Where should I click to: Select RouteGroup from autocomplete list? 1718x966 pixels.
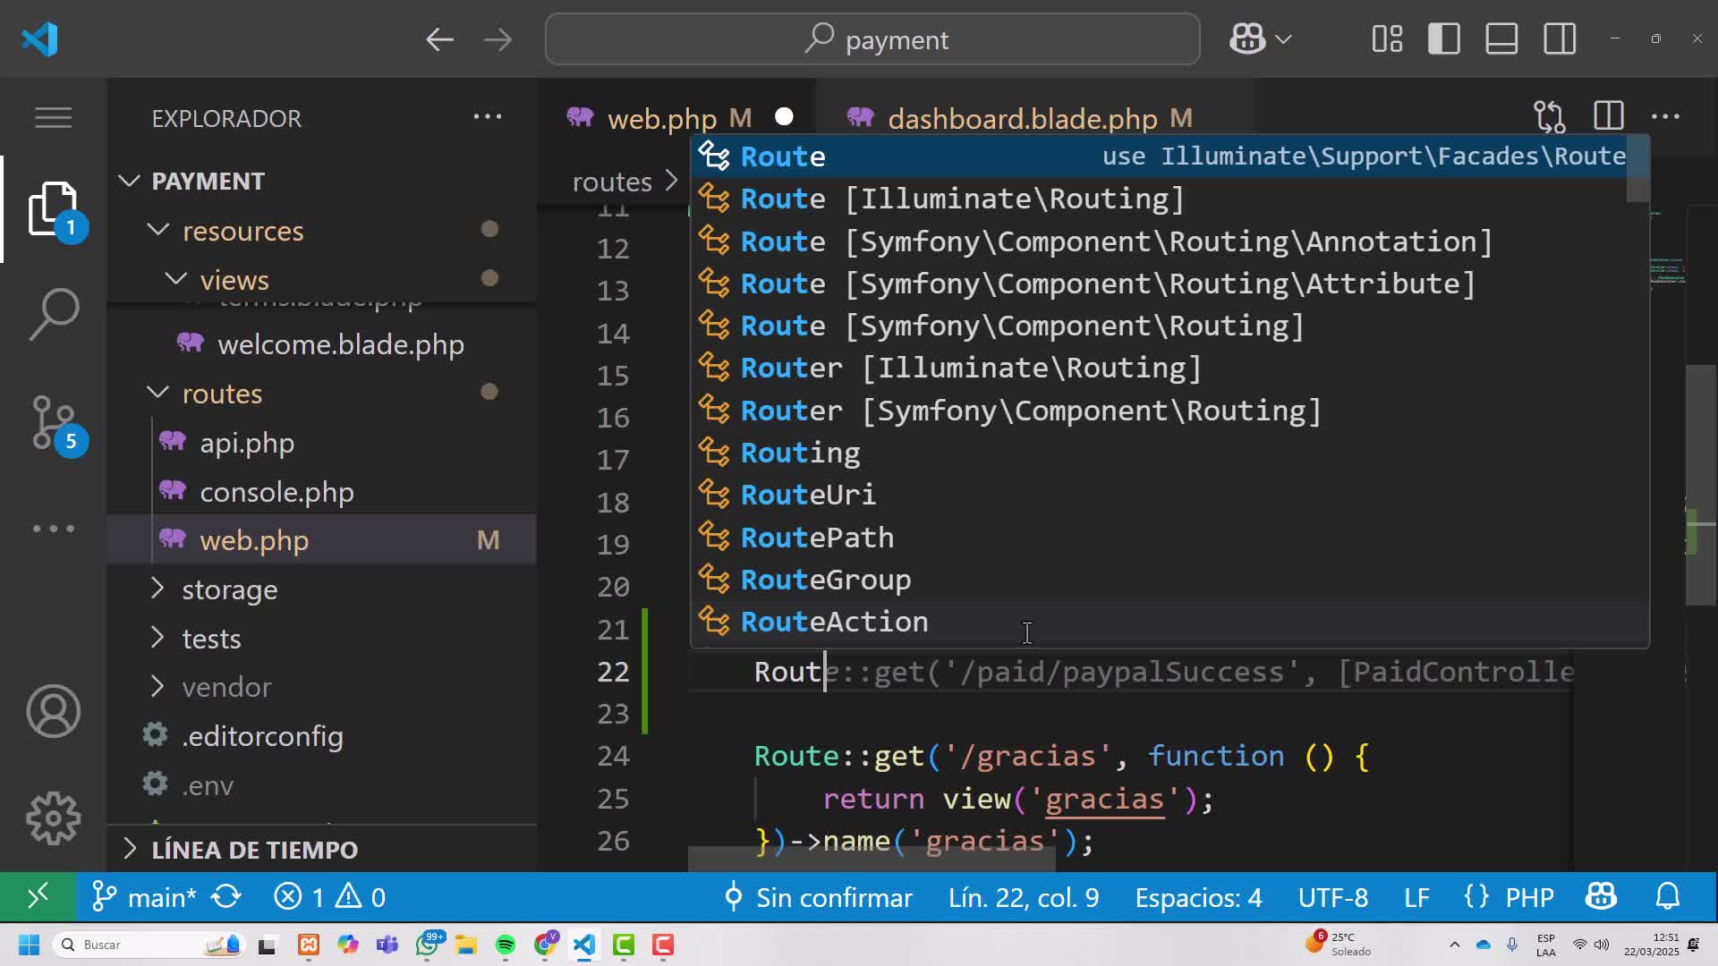click(825, 580)
